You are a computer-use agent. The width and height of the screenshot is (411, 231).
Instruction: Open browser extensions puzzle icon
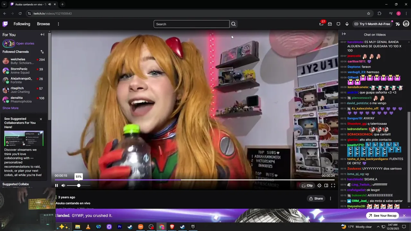click(x=380, y=13)
